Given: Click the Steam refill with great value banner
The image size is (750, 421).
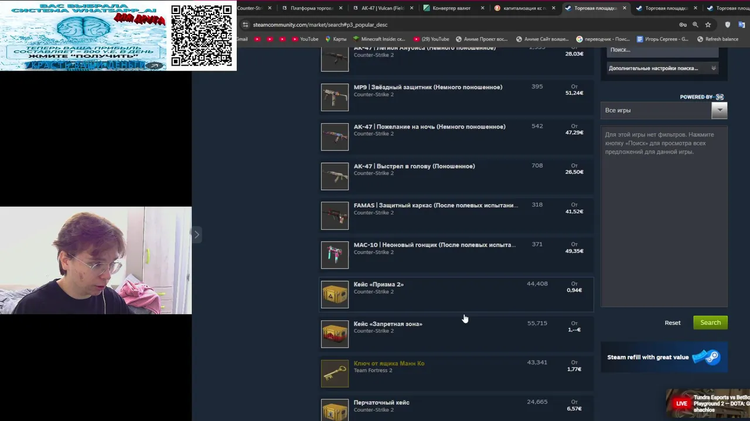Looking at the screenshot, I should (664, 357).
